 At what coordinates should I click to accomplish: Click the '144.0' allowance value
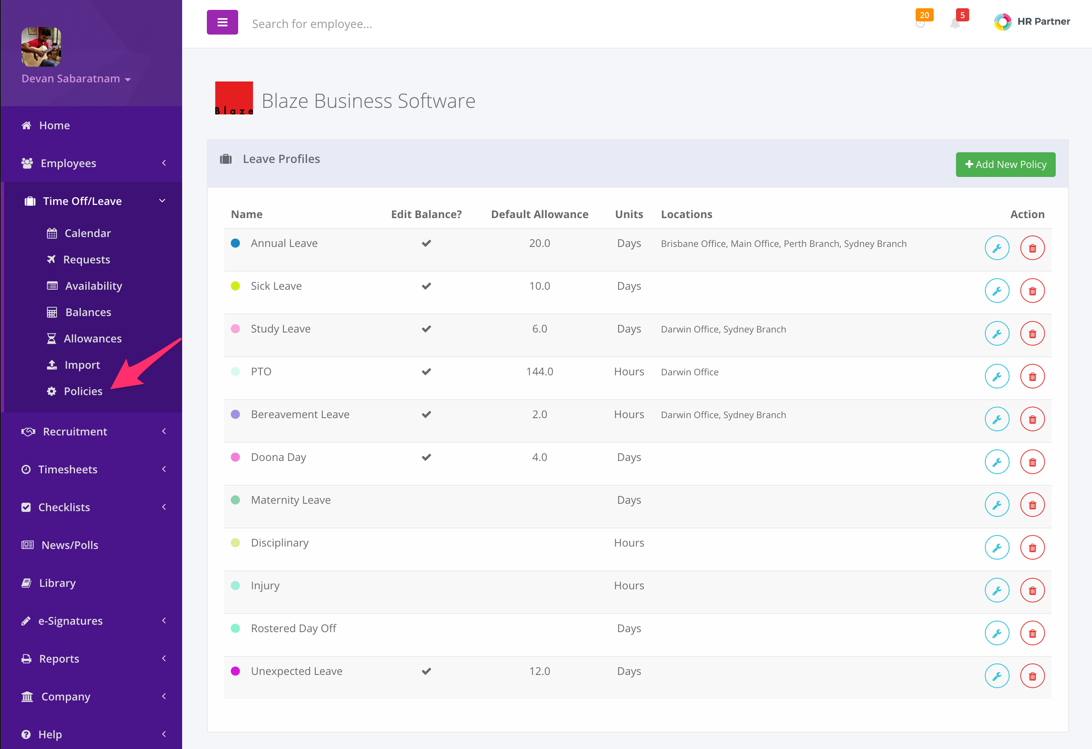click(539, 372)
